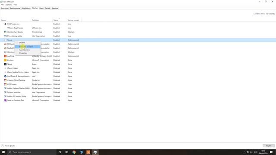Click the Last BIOS time value
Screen dimensions: 276x155
click(270, 14)
